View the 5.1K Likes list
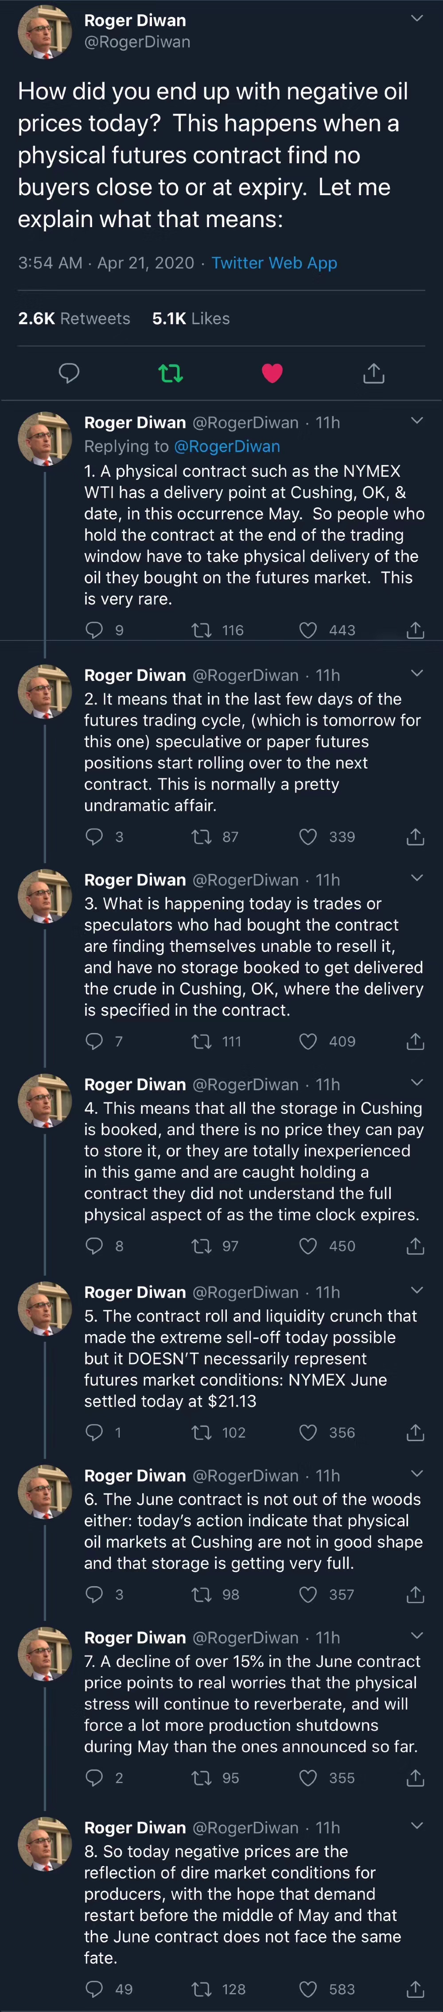The height and width of the screenshot is (2012, 443). 190,318
